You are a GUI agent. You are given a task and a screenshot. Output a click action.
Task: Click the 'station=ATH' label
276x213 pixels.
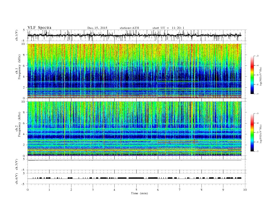coord(129,28)
